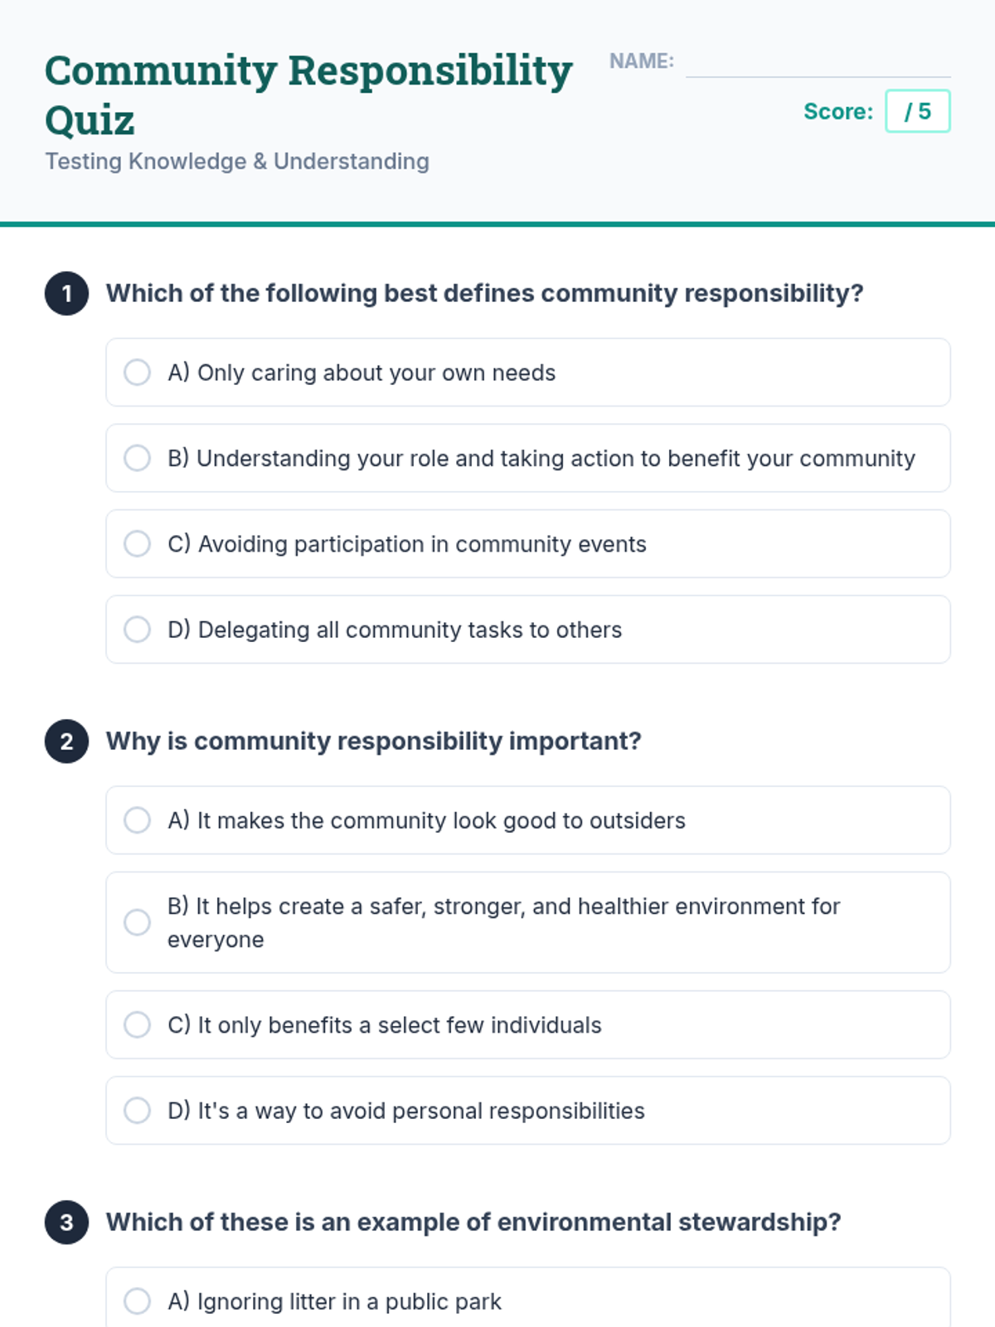This screenshot has width=995, height=1327.
Task: Pick 'Avoiding participation in community events' option
Action: (x=138, y=544)
